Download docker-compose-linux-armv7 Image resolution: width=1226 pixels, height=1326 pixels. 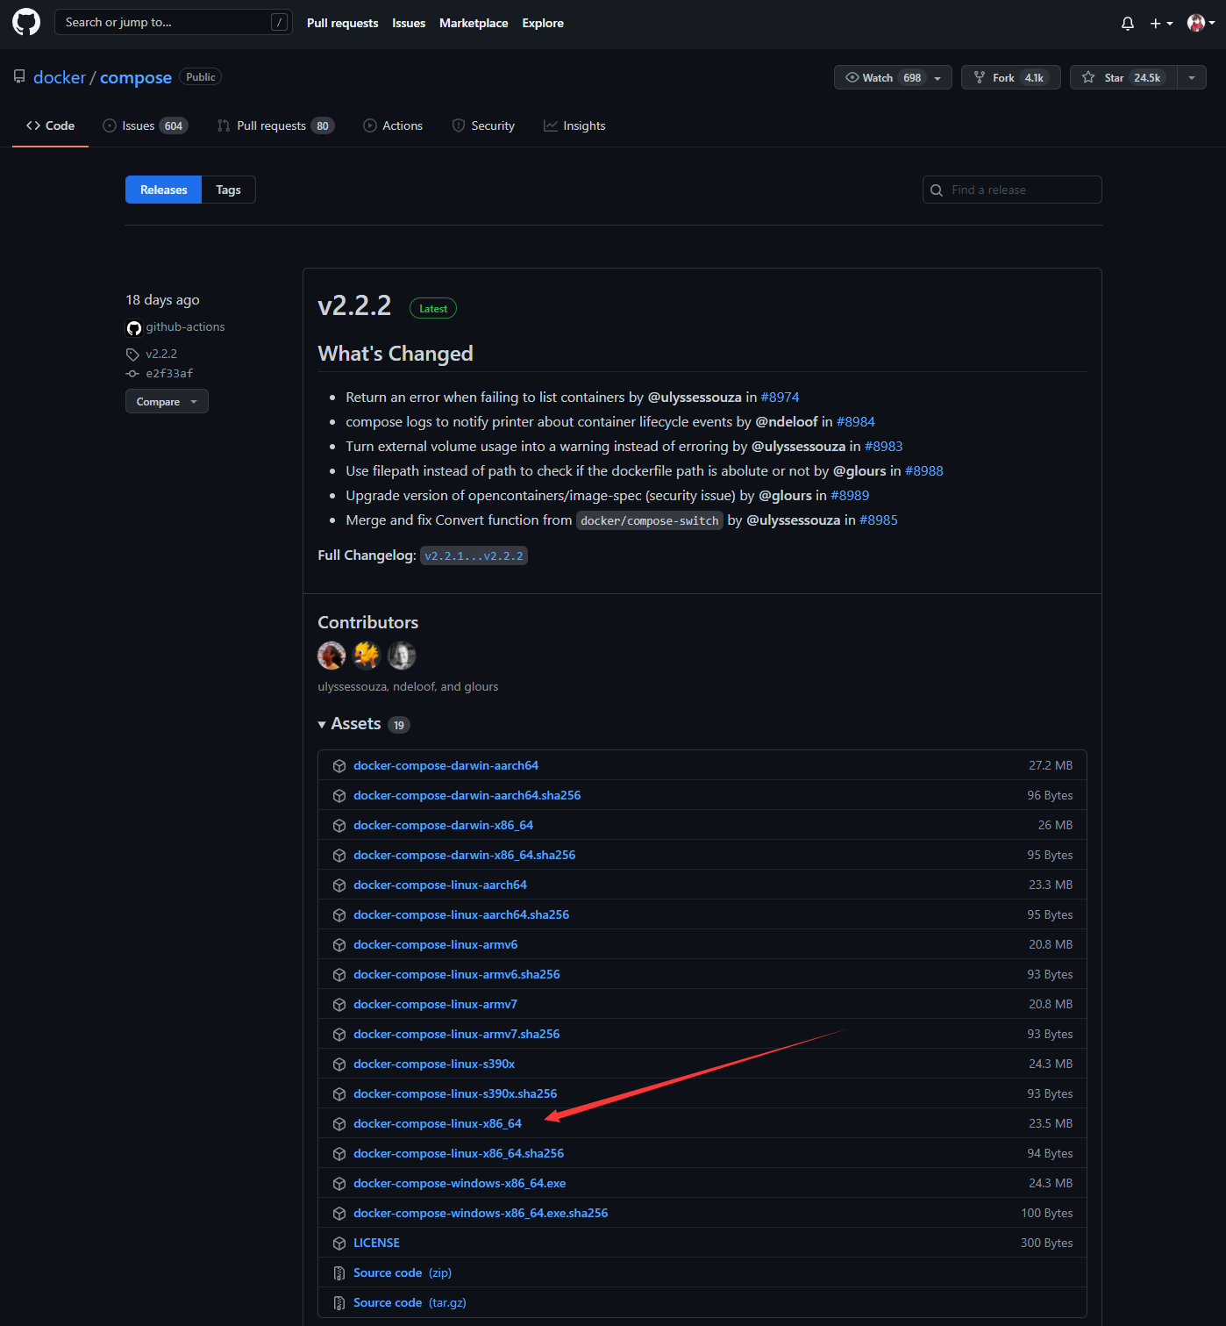point(435,1004)
